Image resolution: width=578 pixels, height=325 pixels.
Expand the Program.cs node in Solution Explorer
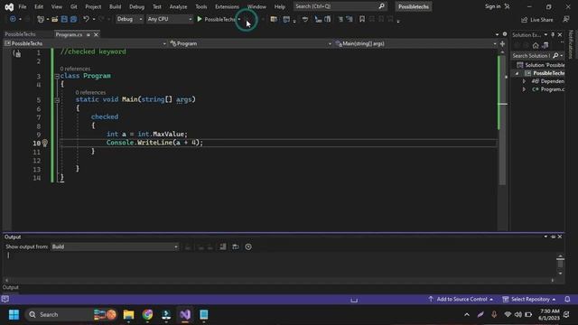pos(524,89)
